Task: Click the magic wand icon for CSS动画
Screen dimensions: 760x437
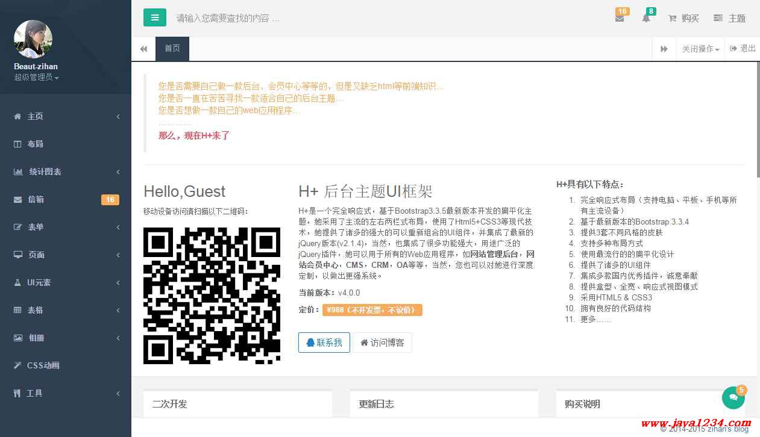Action: tap(17, 365)
